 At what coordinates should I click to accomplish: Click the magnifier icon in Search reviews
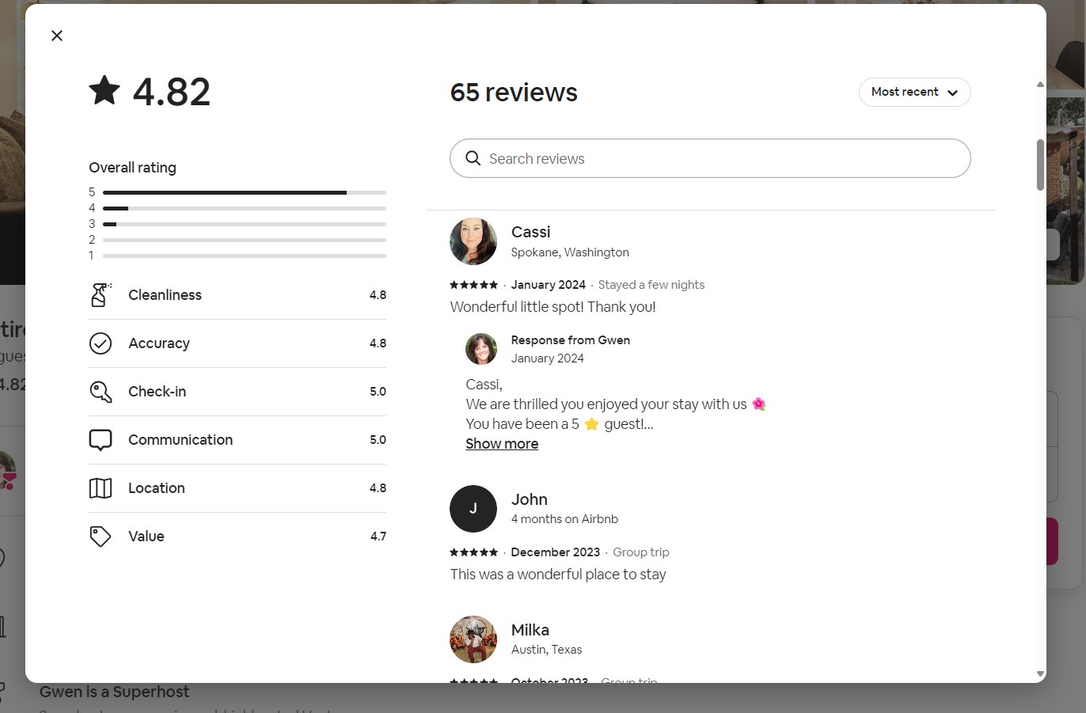[x=473, y=158]
